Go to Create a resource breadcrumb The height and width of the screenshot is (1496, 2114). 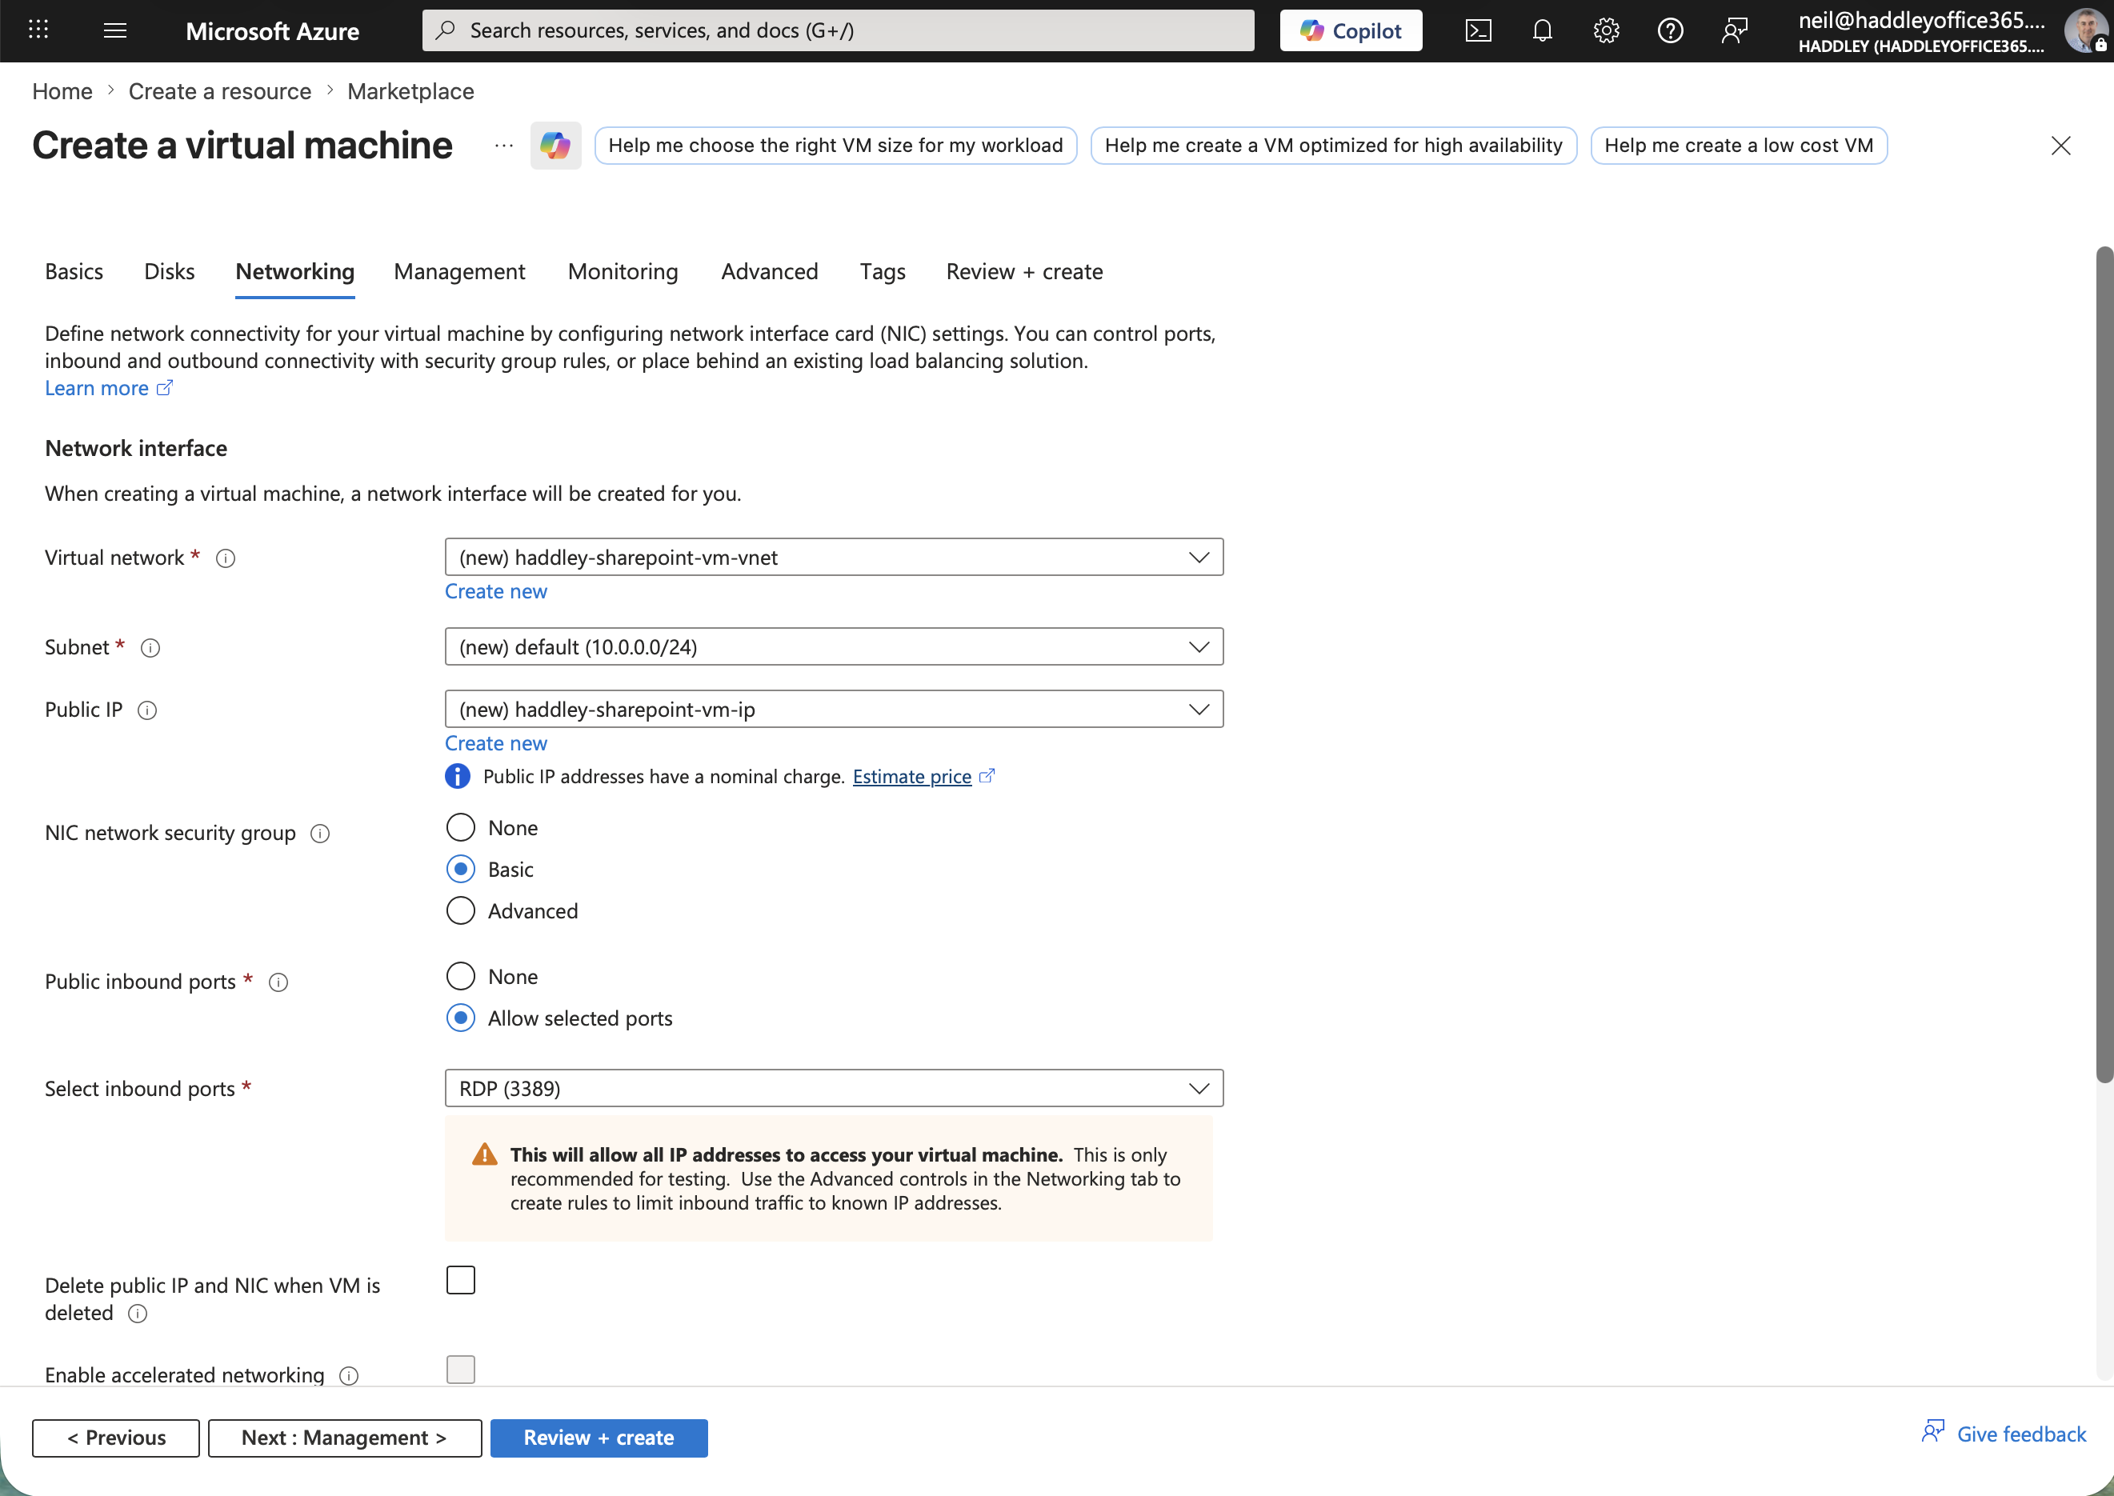click(219, 91)
